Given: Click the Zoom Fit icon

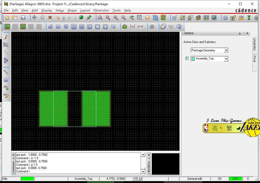Looking at the screenshot, I should click(x=108, y=18).
